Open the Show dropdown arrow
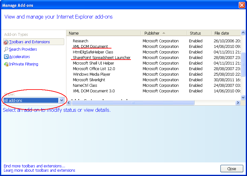 (61, 100)
